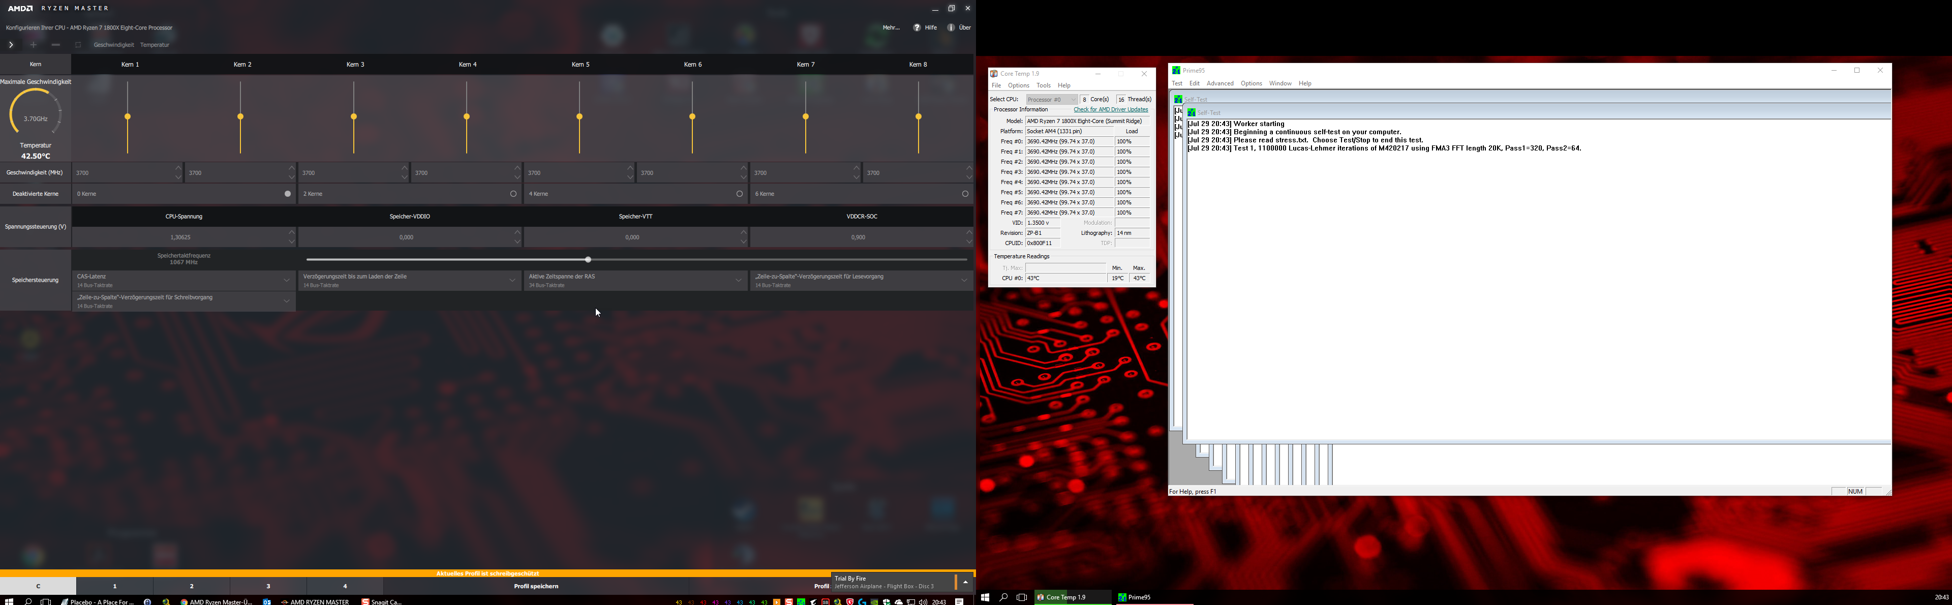Open the Window menu in Prime95
This screenshot has width=1952, height=605.
[x=1280, y=83]
